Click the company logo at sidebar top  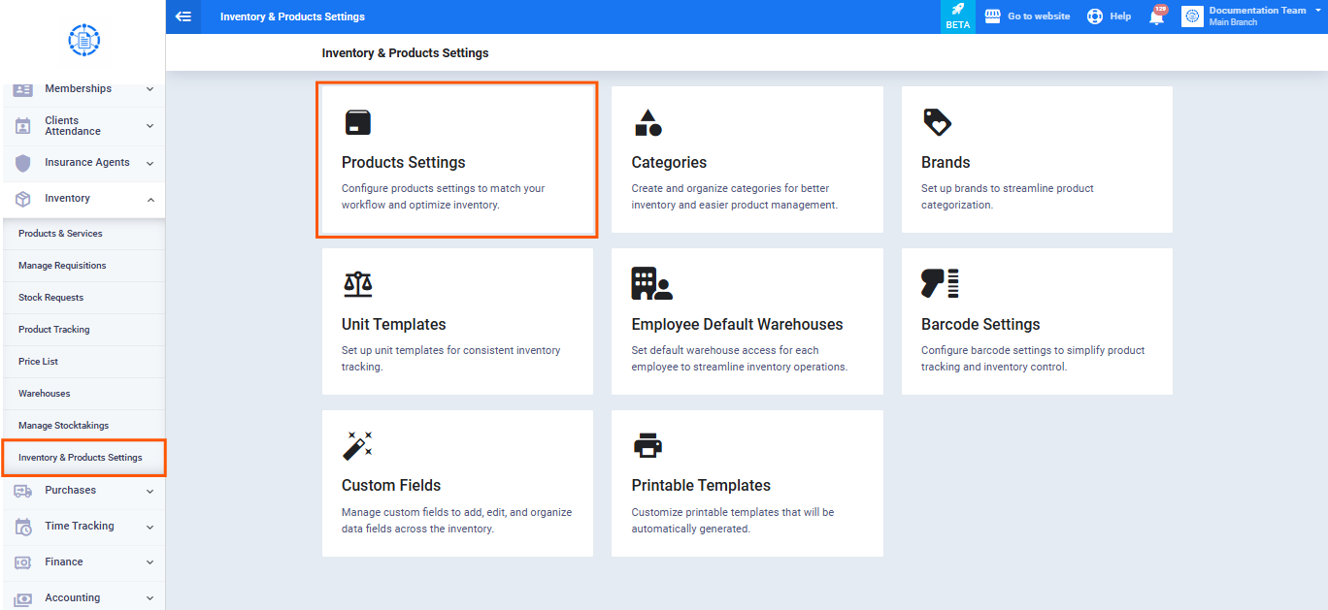(x=84, y=40)
